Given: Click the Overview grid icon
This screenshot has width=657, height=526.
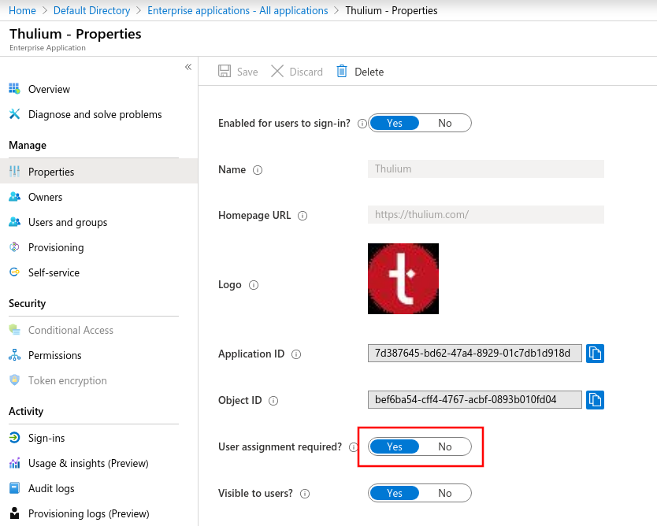Looking at the screenshot, I should [x=14, y=89].
